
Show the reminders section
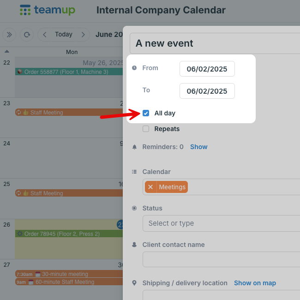tap(198, 147)
